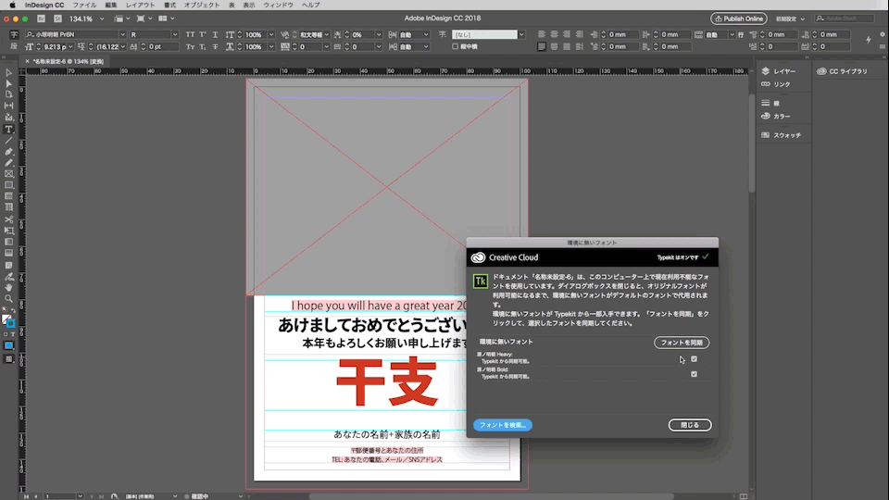Select the Content Collector tool
Viewport: 889px width, 500px height.
[x=8, y=117]
